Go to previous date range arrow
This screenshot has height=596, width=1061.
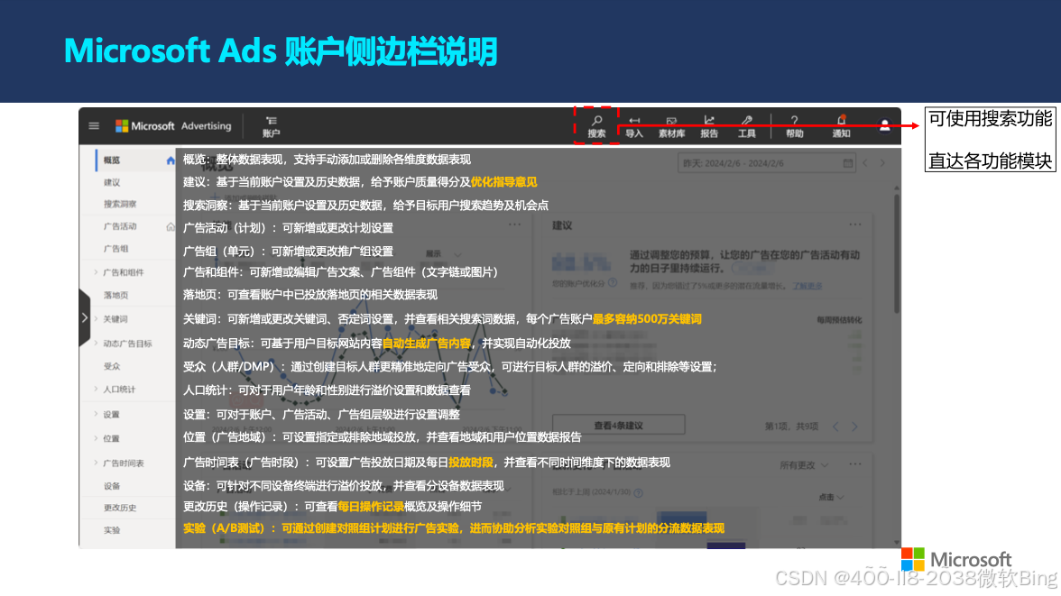[865, 163]
